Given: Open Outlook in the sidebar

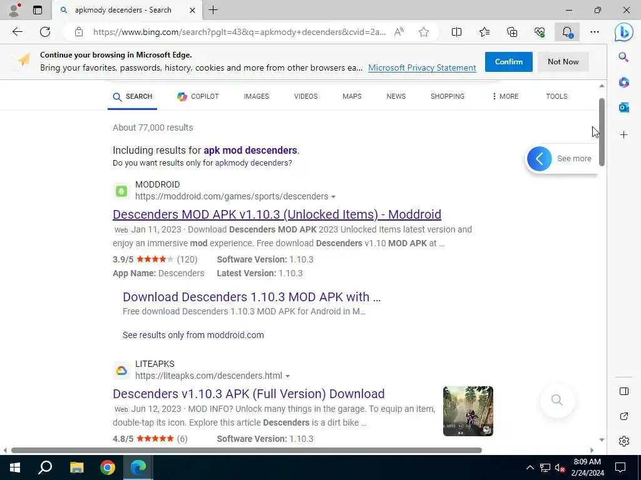Looking at the screenshot, I should (x=623, y=107).
